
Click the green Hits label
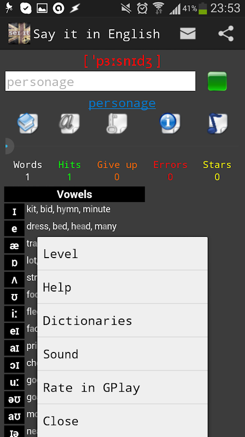pos(70,165)
